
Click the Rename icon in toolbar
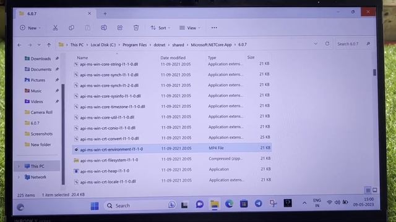(x=103, y=27)
